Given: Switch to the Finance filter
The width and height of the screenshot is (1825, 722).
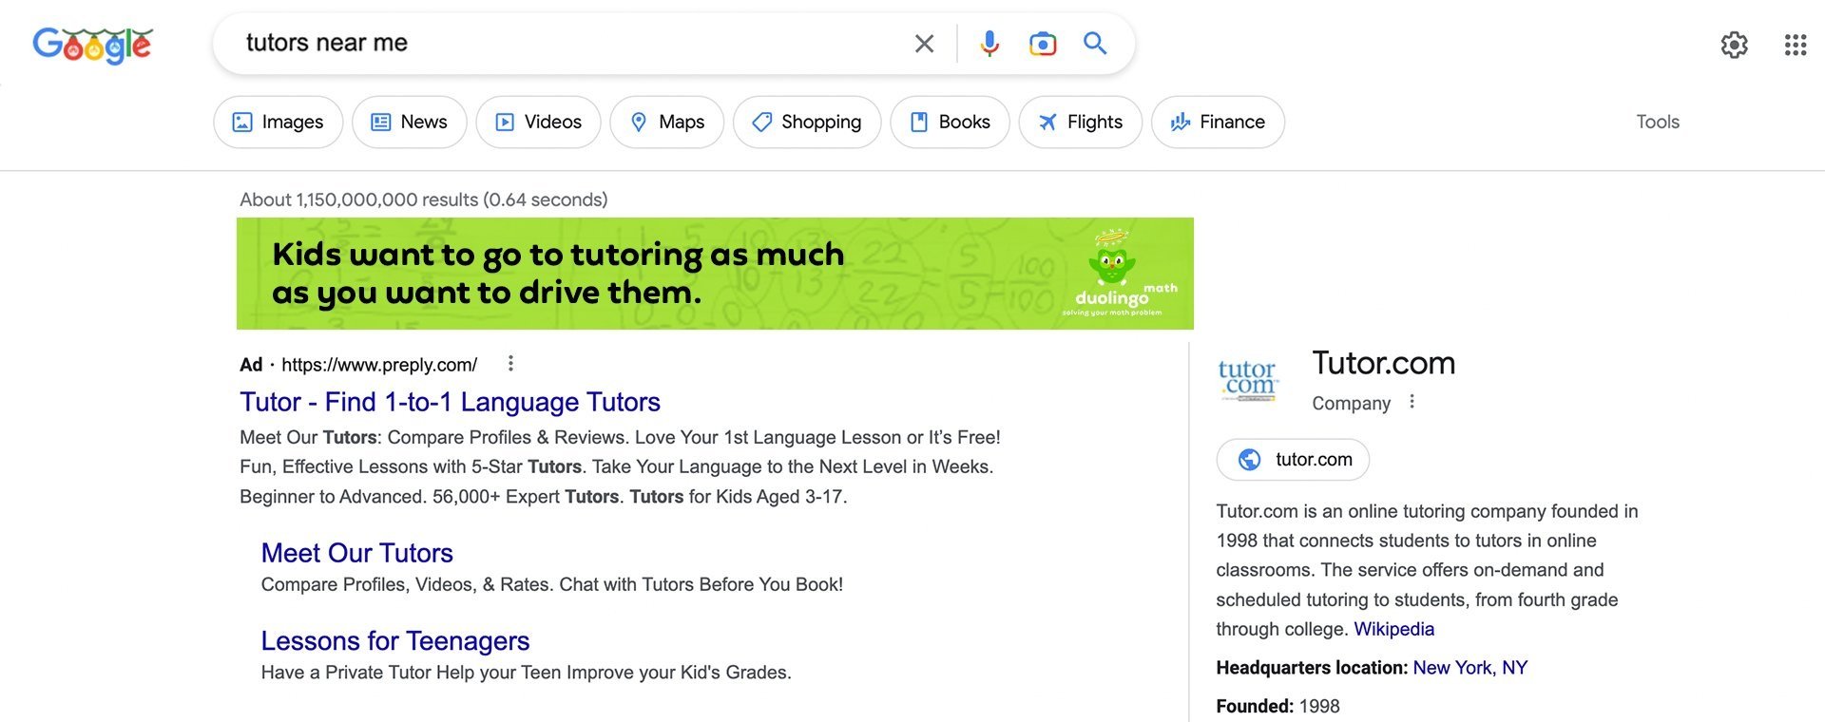Looking at the screenshot, I should [x=1218, y=122].
